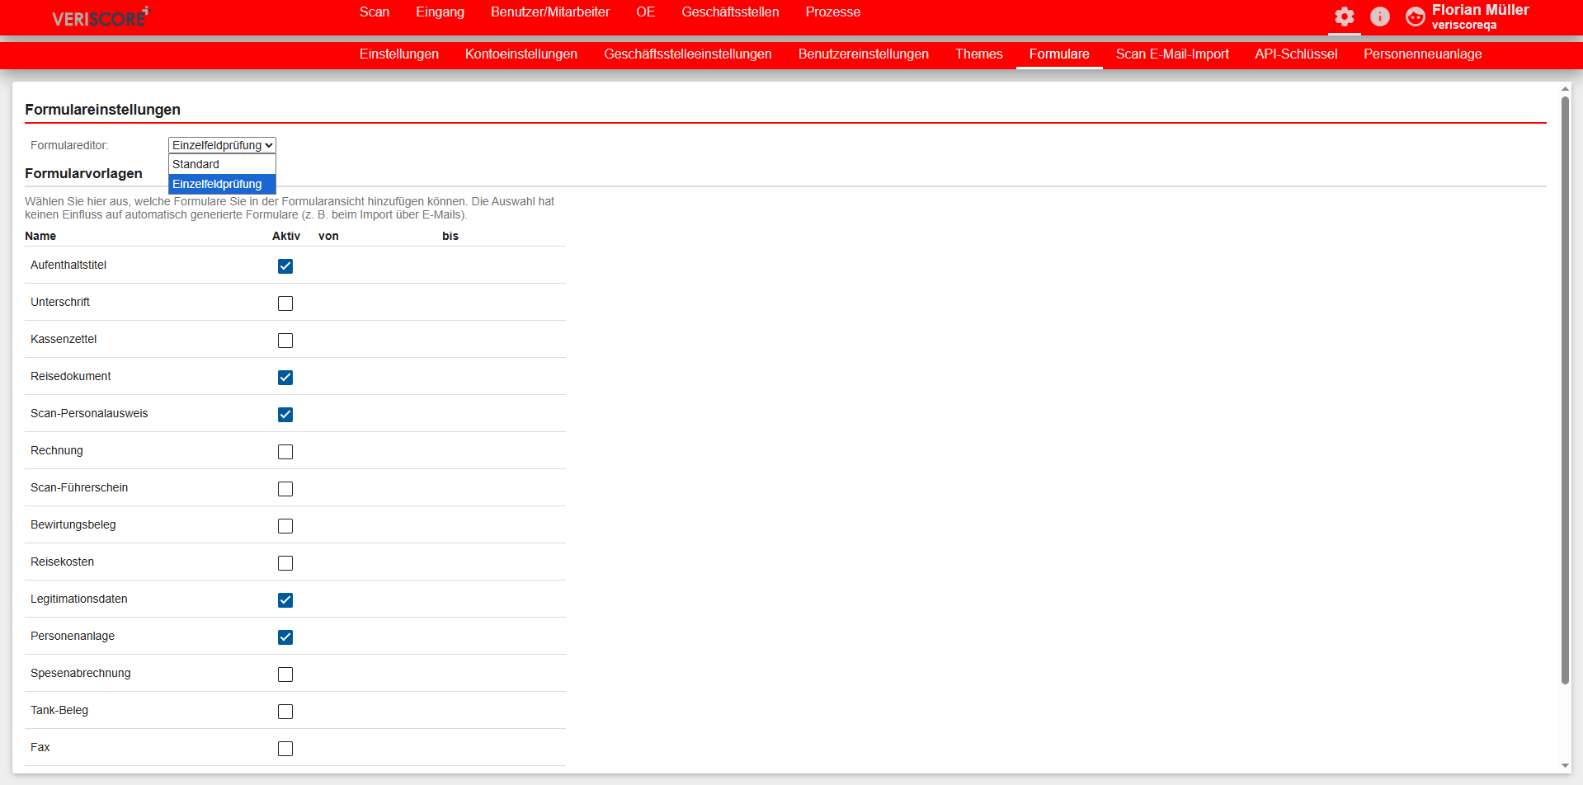Open the API-Schlüssel tab

point(1295,54)
